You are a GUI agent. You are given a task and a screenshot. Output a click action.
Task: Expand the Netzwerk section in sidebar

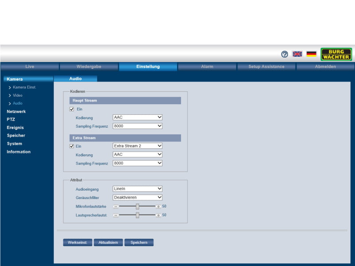tap(16, 112)
